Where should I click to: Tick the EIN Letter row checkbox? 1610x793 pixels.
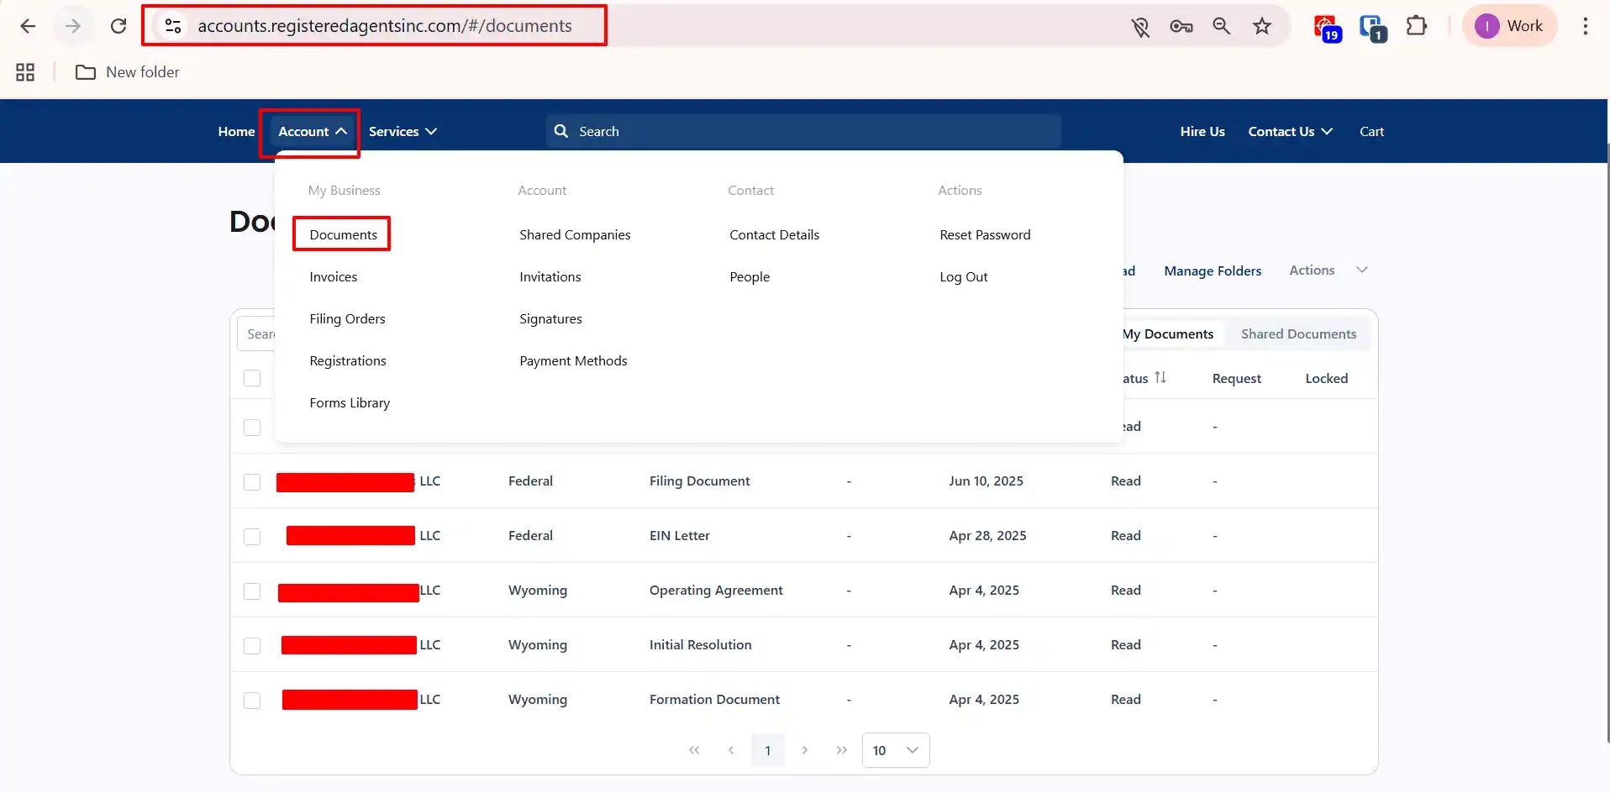pos(252,537)
